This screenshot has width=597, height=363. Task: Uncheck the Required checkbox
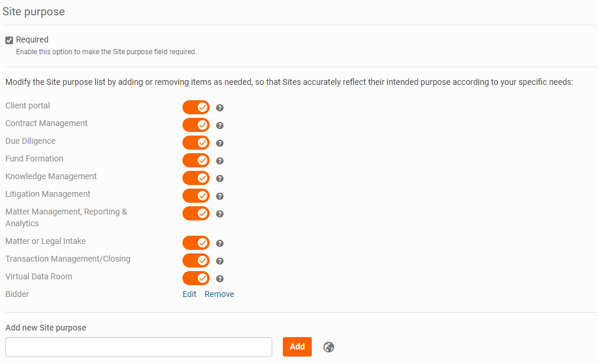(x=9, y=40)
